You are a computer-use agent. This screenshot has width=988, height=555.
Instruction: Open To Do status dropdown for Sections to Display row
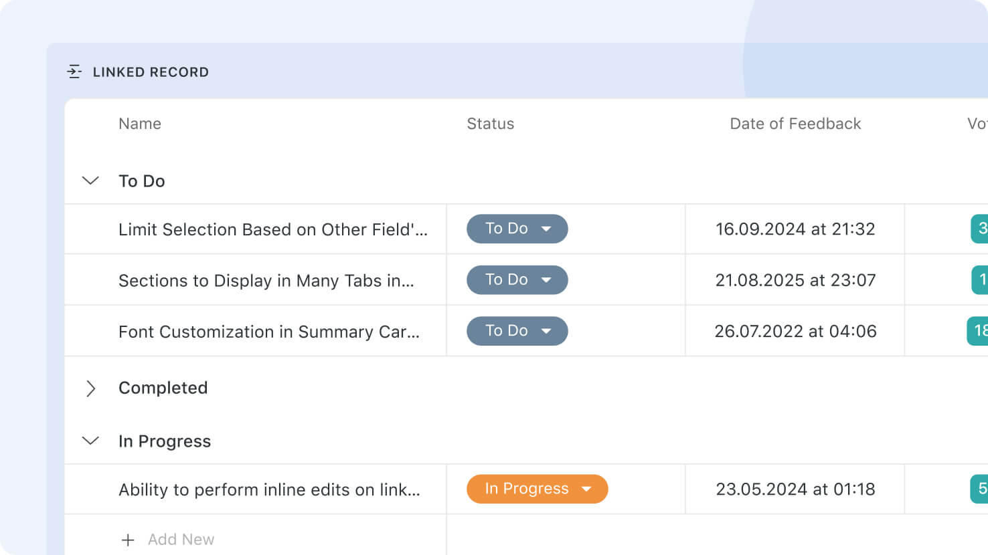click(x=517, y=280)
